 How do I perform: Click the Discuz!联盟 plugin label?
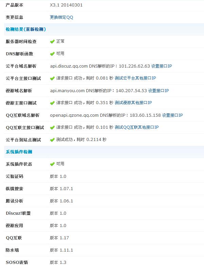(x=18, y=213)
